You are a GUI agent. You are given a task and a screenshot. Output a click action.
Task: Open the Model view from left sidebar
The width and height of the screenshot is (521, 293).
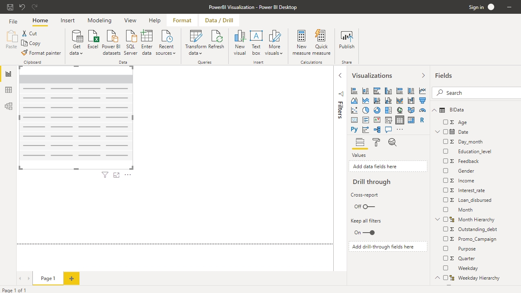(x=8, y=106)
